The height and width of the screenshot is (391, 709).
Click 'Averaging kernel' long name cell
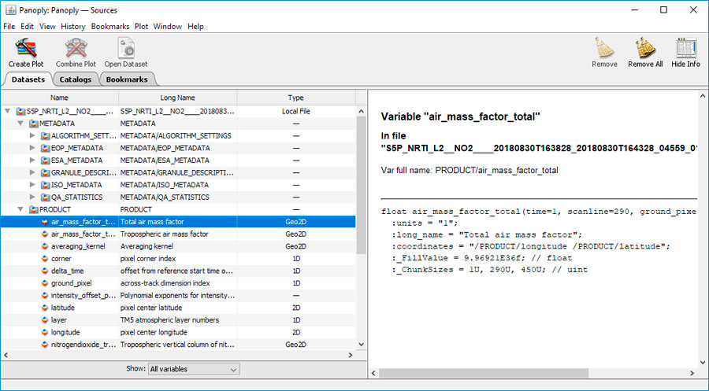[147, 246]
